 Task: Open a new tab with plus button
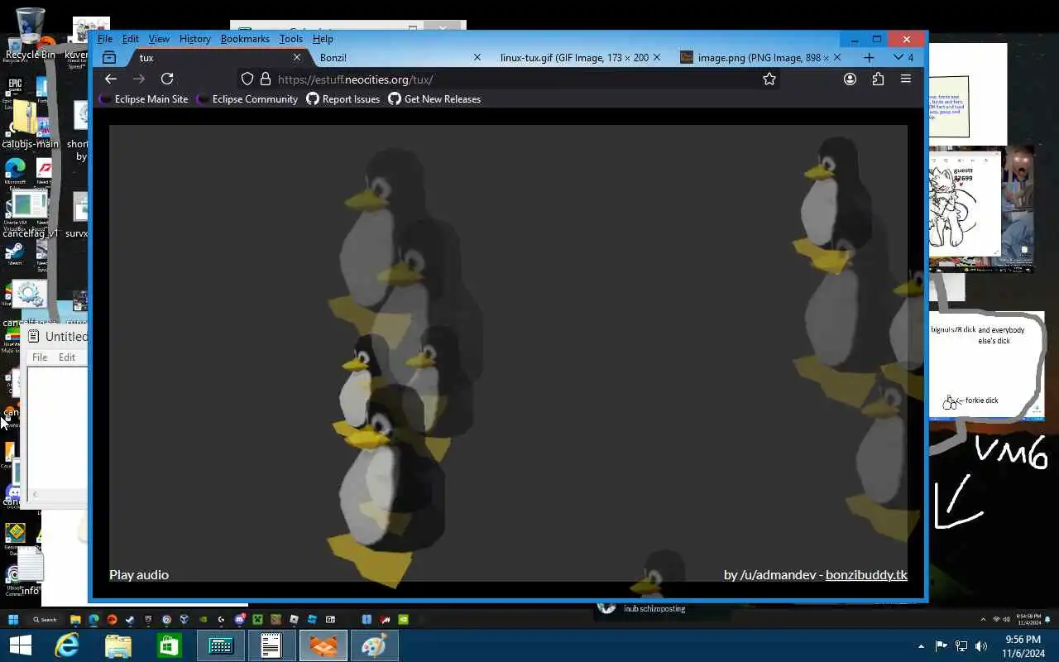[x=869, y=57]
